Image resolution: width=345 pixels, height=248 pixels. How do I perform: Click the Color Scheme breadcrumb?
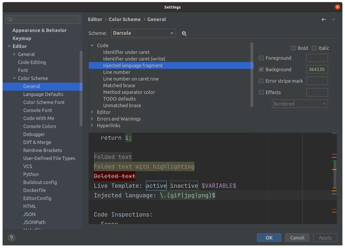coord(125,19)
